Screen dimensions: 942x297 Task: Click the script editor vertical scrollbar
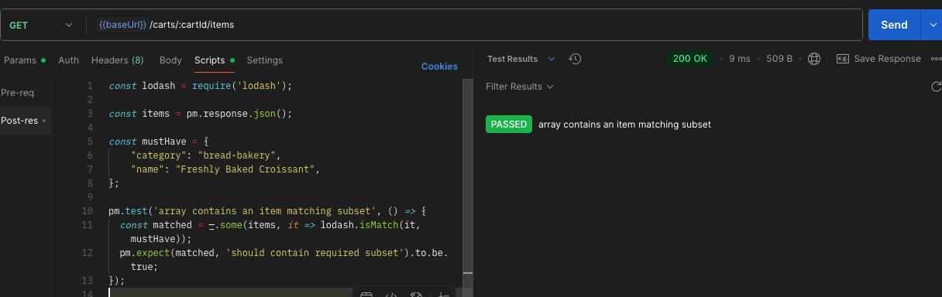coord(467,176)
